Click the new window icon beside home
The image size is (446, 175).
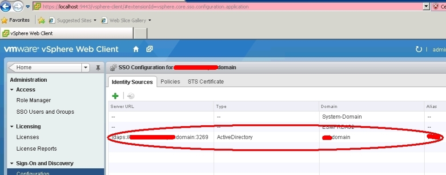click(149, 49)
